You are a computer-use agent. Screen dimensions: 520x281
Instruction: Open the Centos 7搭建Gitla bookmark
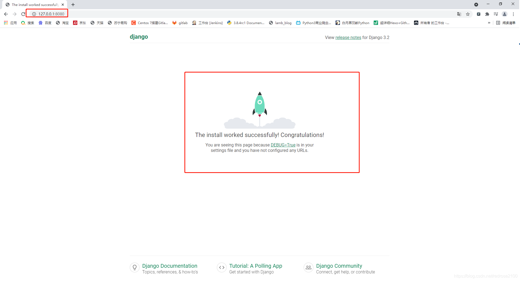click(x=150, y=23)
